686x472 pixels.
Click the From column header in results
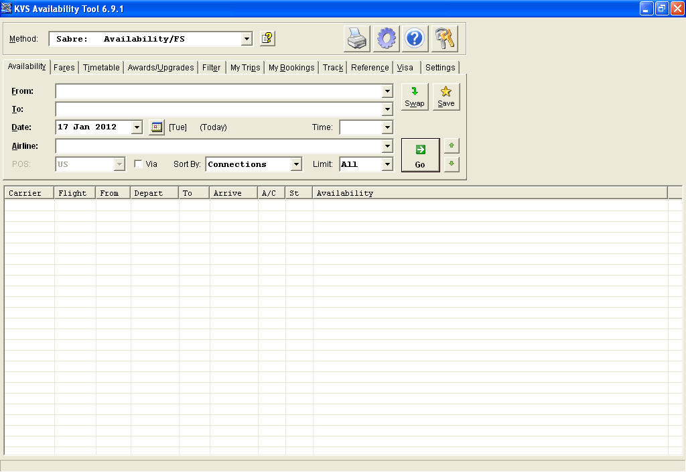click(113, 193)
